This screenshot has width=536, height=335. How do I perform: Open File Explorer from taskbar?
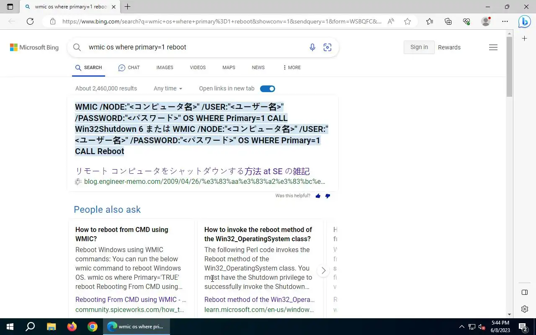[x=51, y=327]
